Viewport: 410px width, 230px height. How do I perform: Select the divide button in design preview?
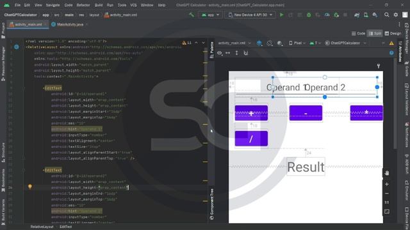click(x=251, y=139)
